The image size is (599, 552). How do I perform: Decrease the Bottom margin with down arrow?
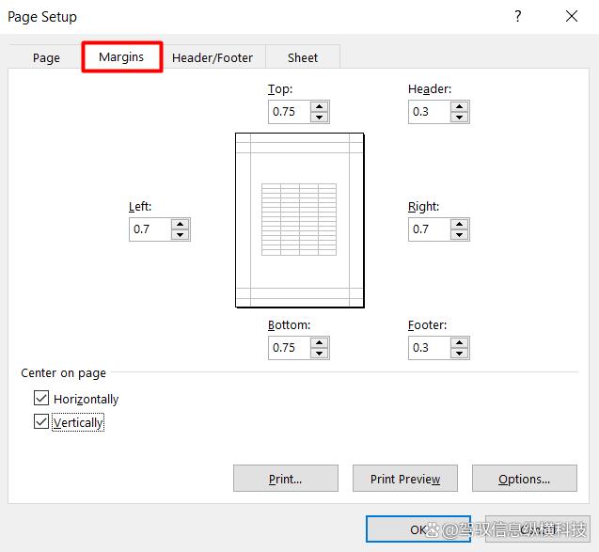click(320, 353)
